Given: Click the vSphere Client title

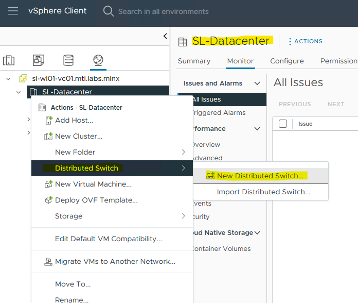Looking at the screenshot, I should pos(57,11).
